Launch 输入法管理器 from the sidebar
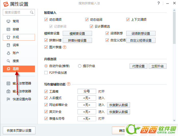 pyautogui.click(x=19, y=83)
